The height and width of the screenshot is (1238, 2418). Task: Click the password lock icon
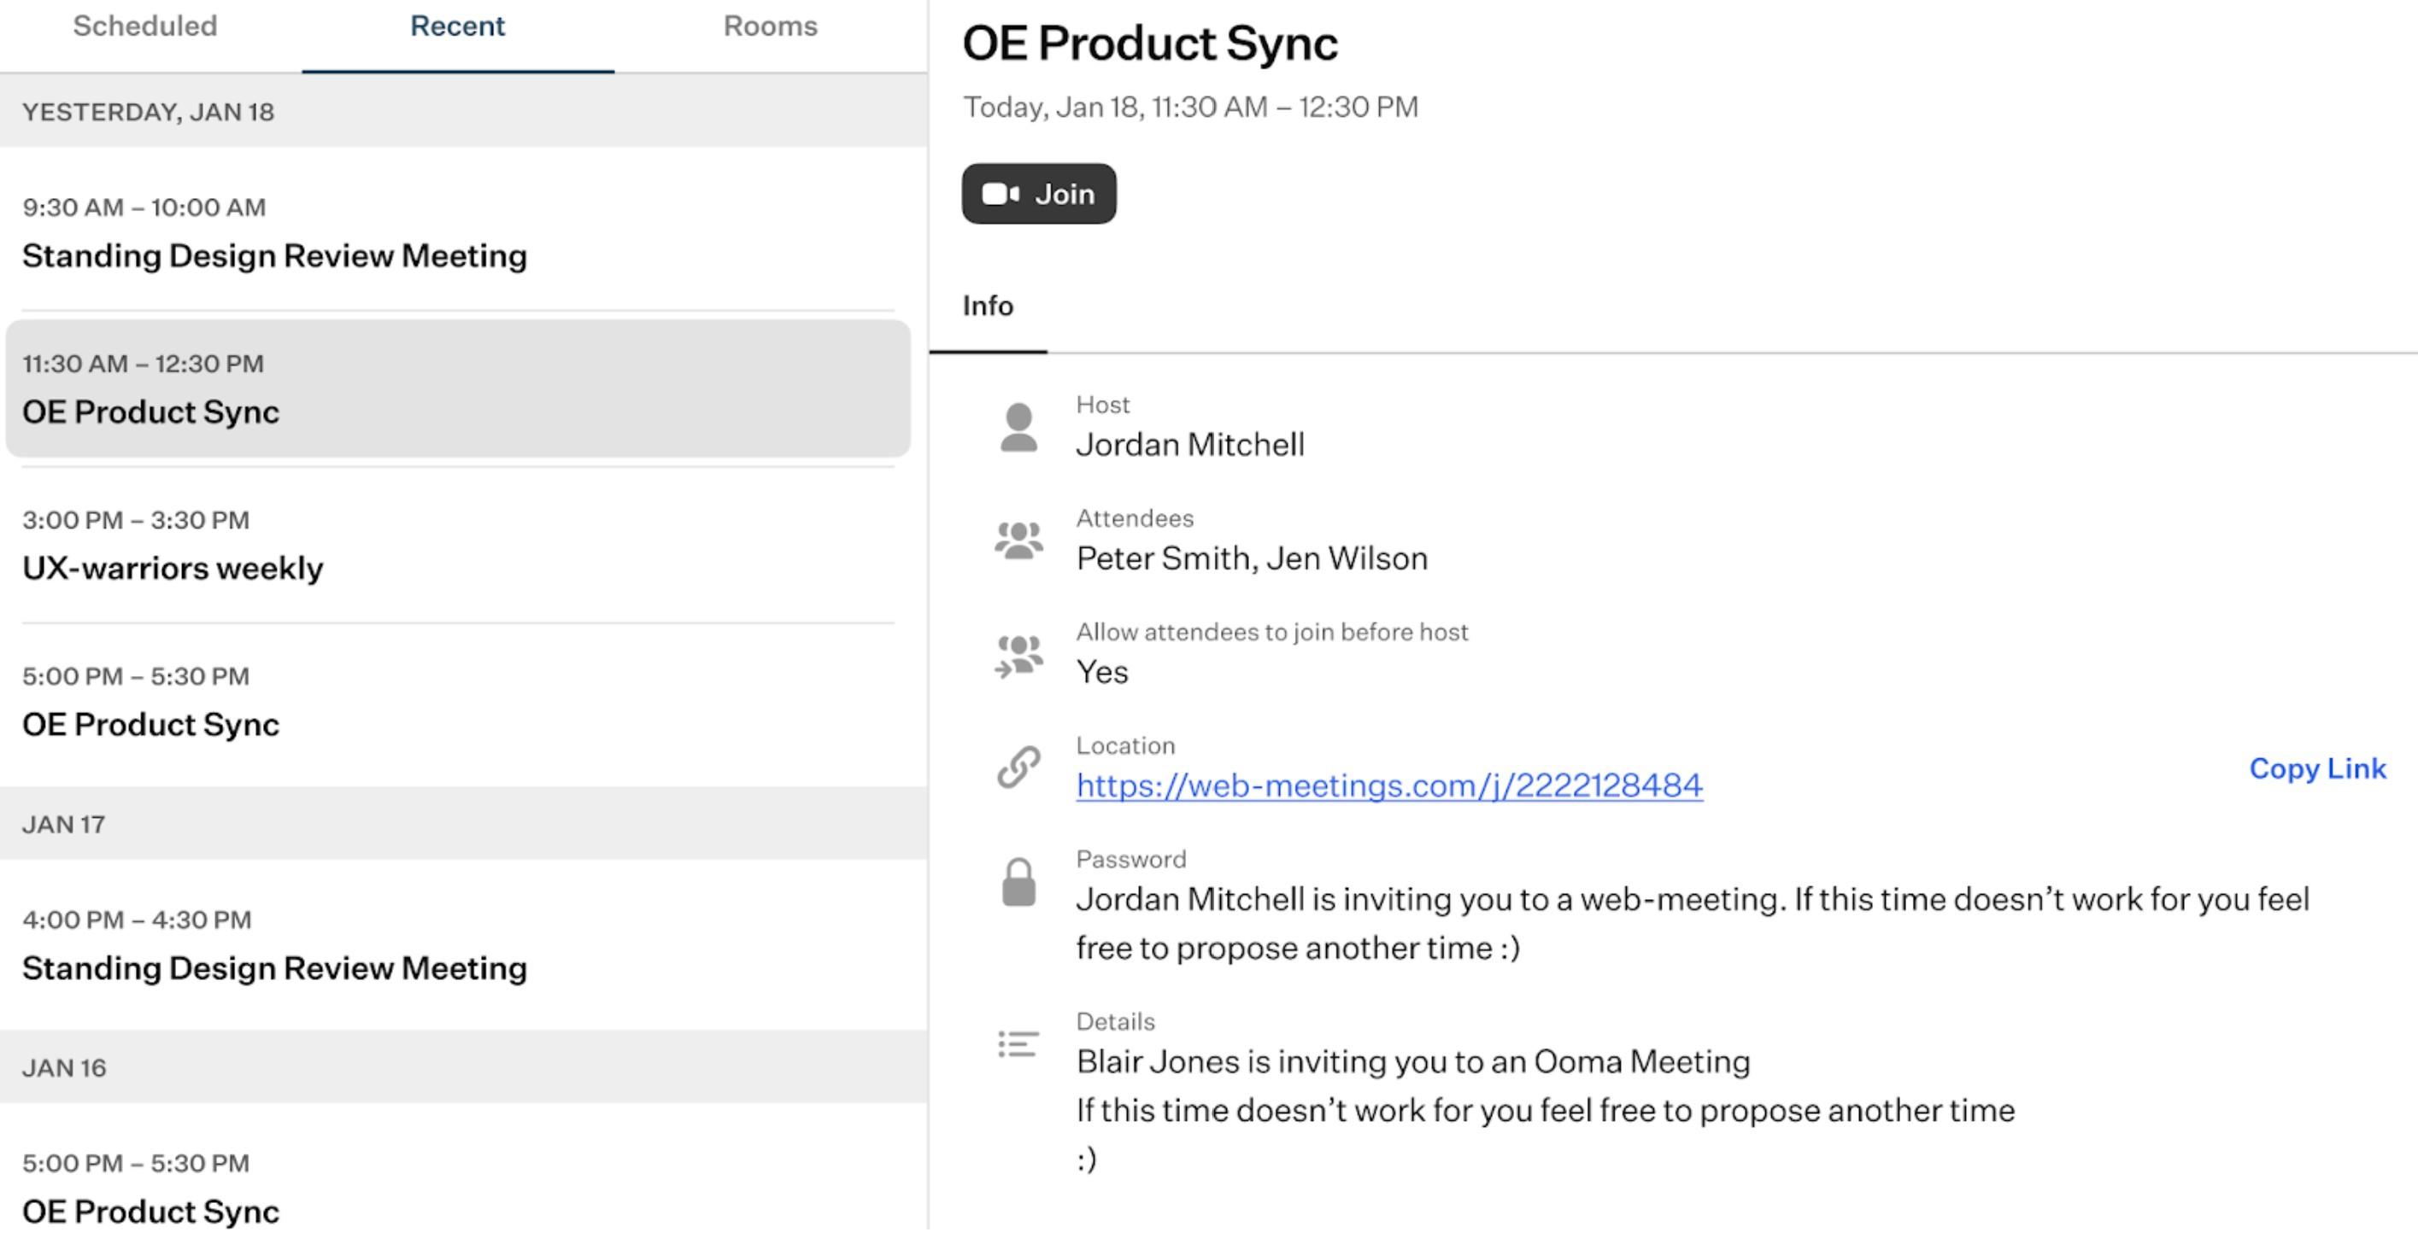1018,883
